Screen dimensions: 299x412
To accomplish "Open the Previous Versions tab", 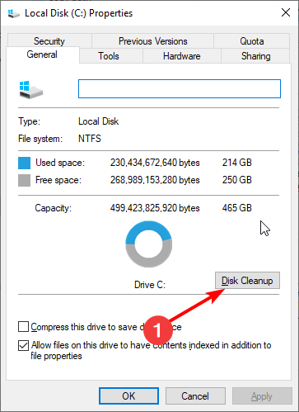I will (152, 41).
